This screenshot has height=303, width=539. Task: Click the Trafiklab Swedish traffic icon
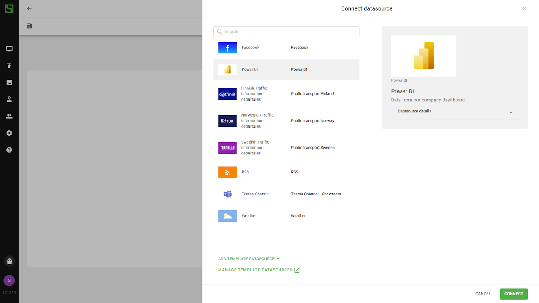point(227,148)
